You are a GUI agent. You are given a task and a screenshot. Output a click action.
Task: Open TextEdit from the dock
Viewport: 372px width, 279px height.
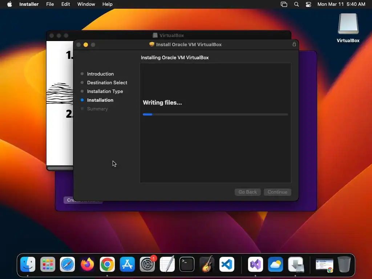pyautogui.click(x=167, y=264)
